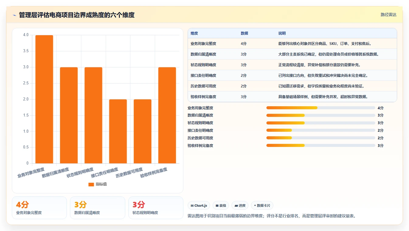Image resolution: width=409 pixels, height=231 pixels.
Task: Click the 状态规则明确度 bar in the chart
Action: click(x=93, y=115)
